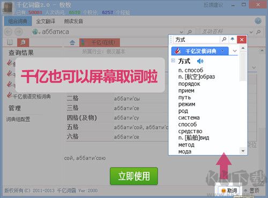The height and width of the screenshot is (198, 268).
Task: Collapse the chevron at the right of the results pane
Action: coord(254,68)
